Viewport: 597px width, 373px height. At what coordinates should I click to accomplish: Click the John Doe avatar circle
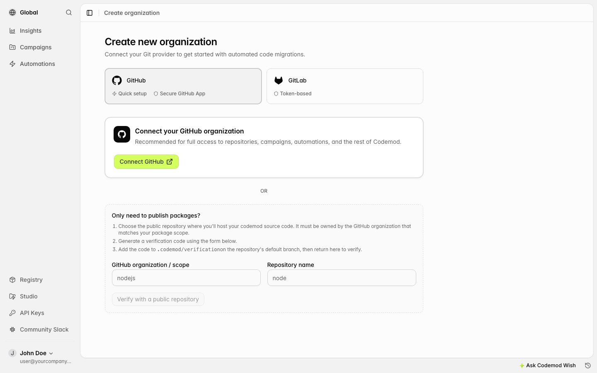12,353
